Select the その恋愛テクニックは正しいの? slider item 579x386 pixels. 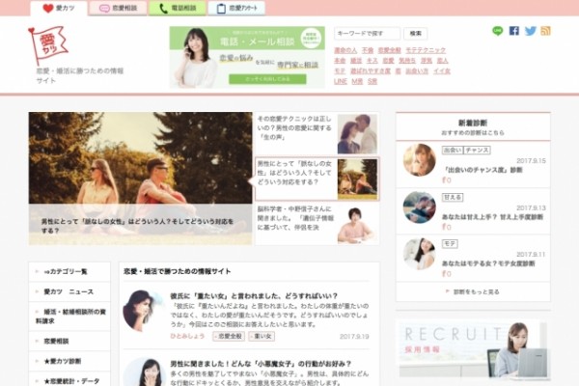pos(317,133)
